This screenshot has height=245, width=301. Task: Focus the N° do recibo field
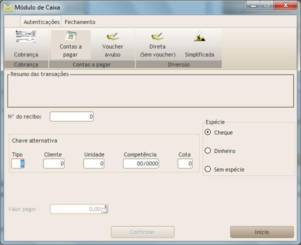tap(72, 116)
